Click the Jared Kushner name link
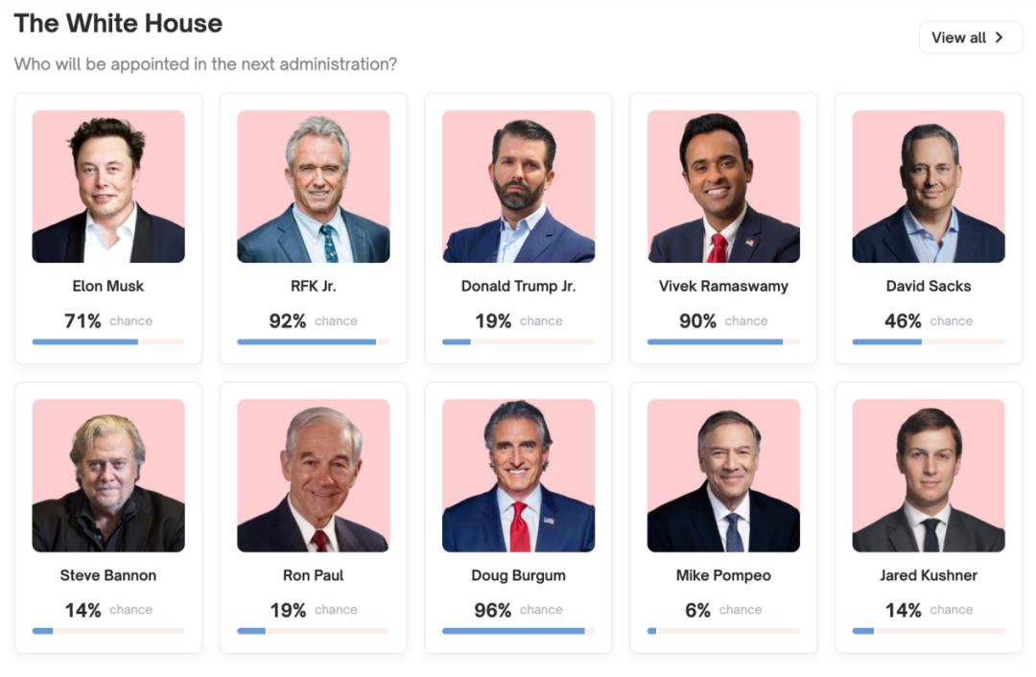The width and height of the screenshot is (1036, 677). coord(929,575)
